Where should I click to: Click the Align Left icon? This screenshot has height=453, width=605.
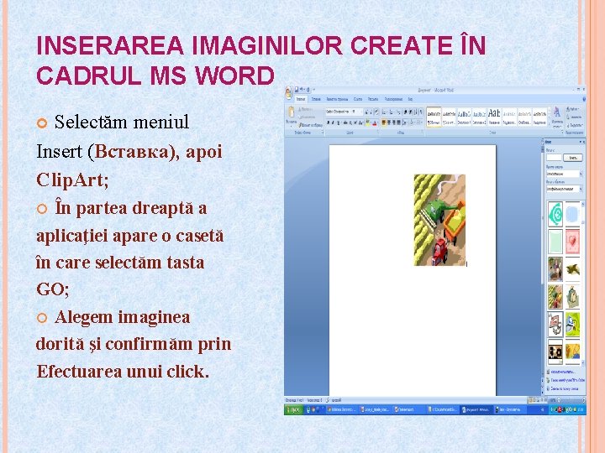tap(384, 122)
